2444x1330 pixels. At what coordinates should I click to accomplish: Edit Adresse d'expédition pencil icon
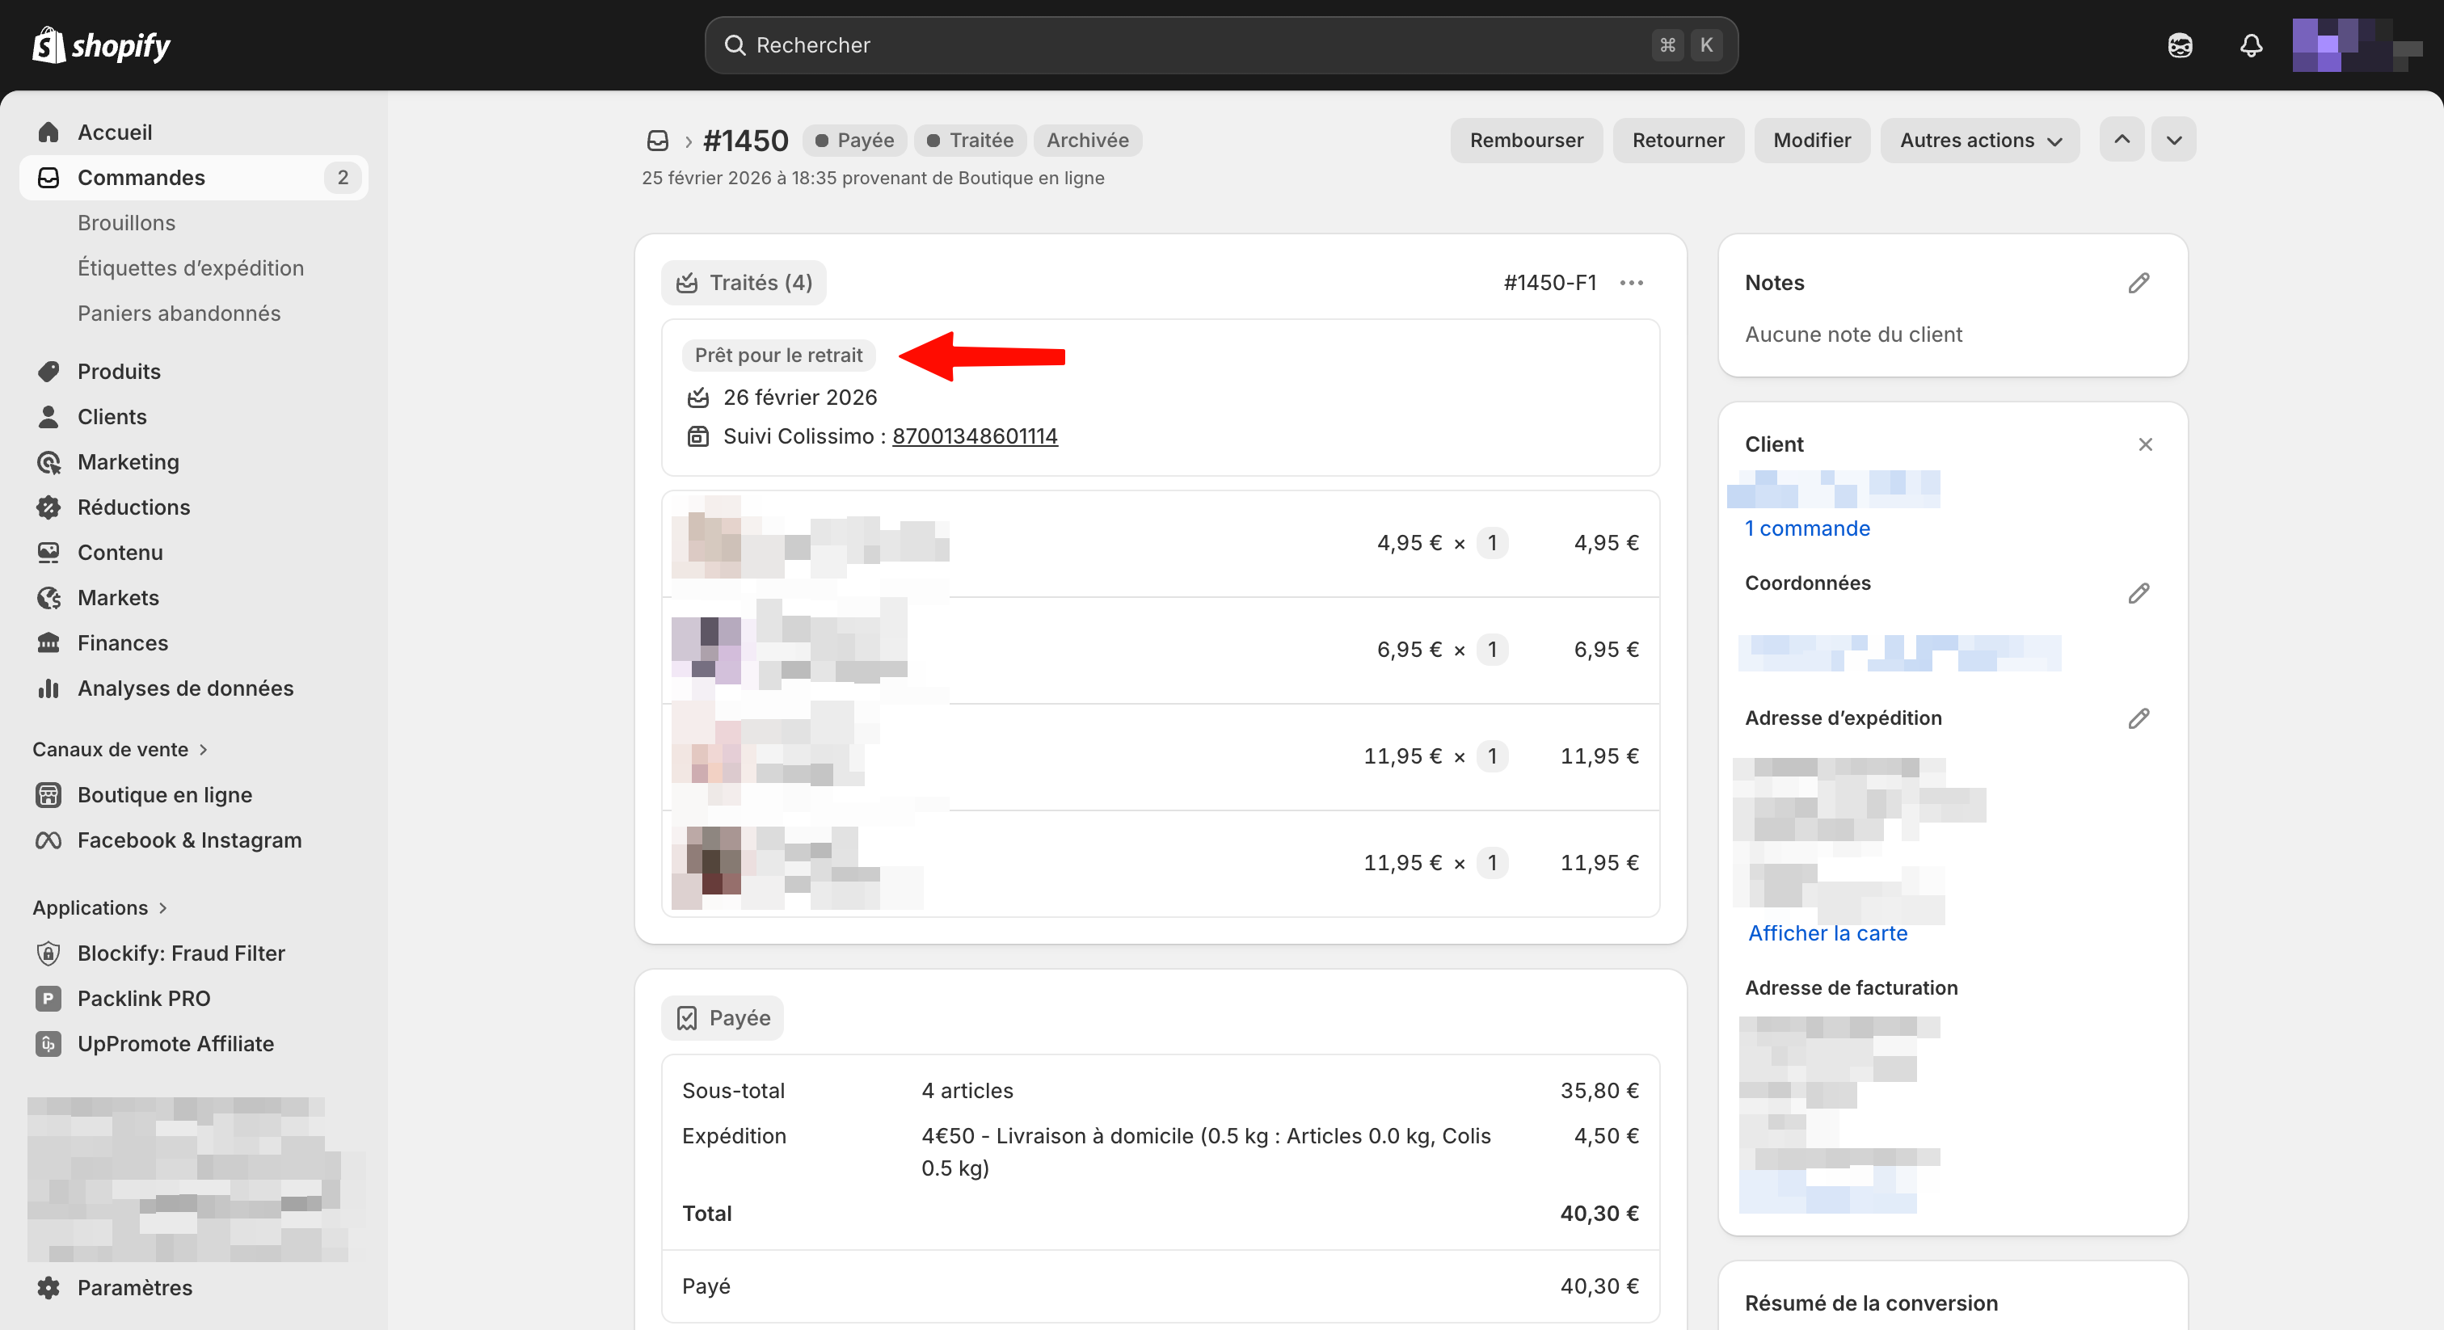point(2138,718)
